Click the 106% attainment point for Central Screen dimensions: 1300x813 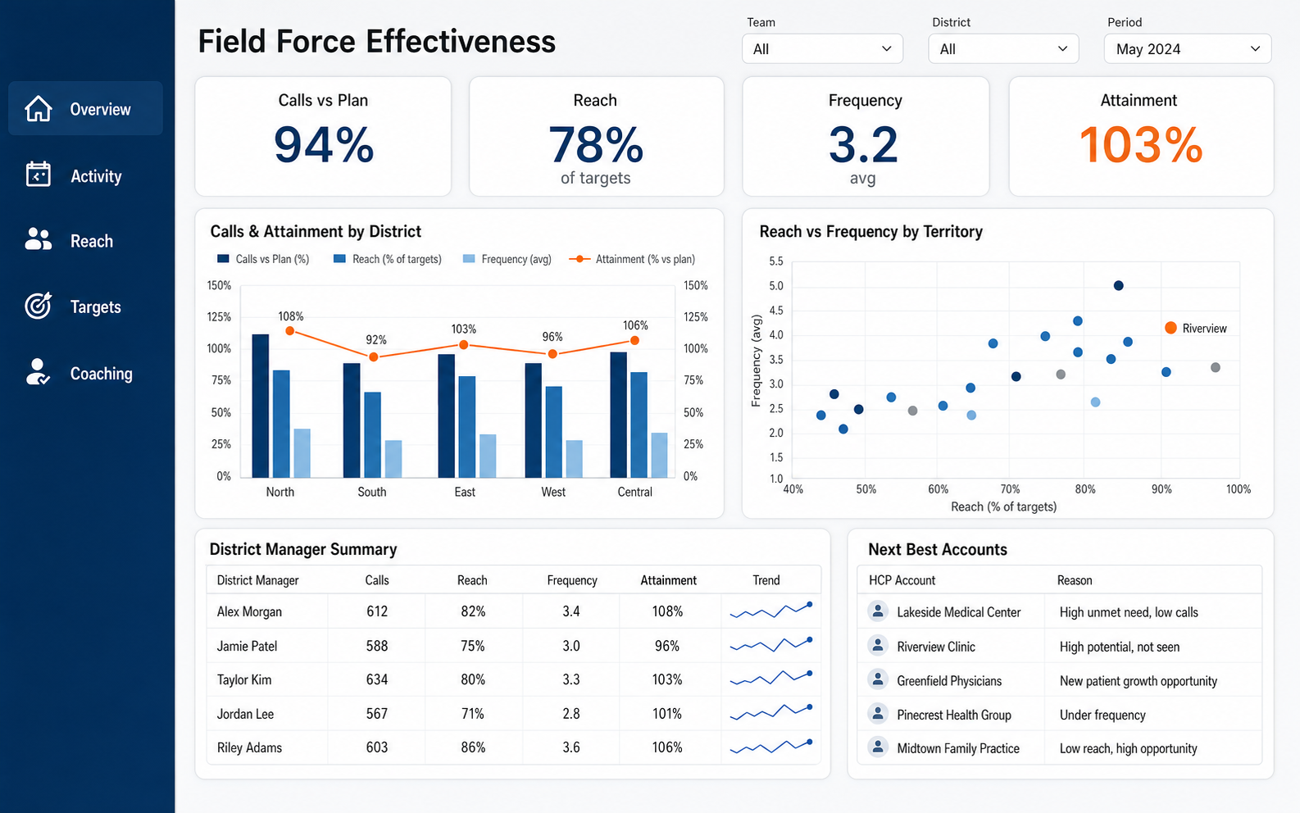(634, 340)
